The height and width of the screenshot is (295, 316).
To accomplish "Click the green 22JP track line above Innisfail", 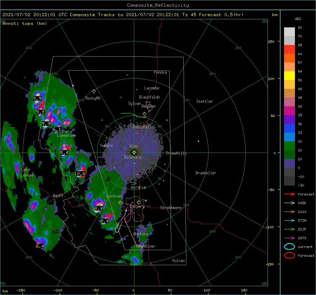I will point(133,115).
